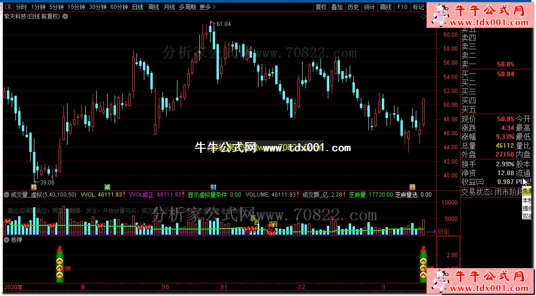Click the 60.00 price axis label
The image size is (536, 296).
coord(450,34)
